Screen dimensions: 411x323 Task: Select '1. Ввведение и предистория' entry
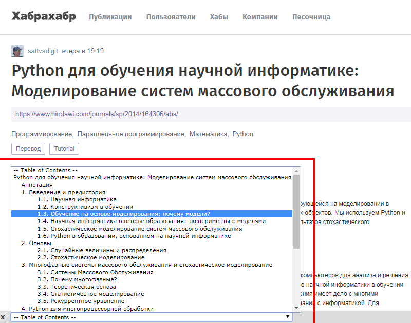click(152, 192)
